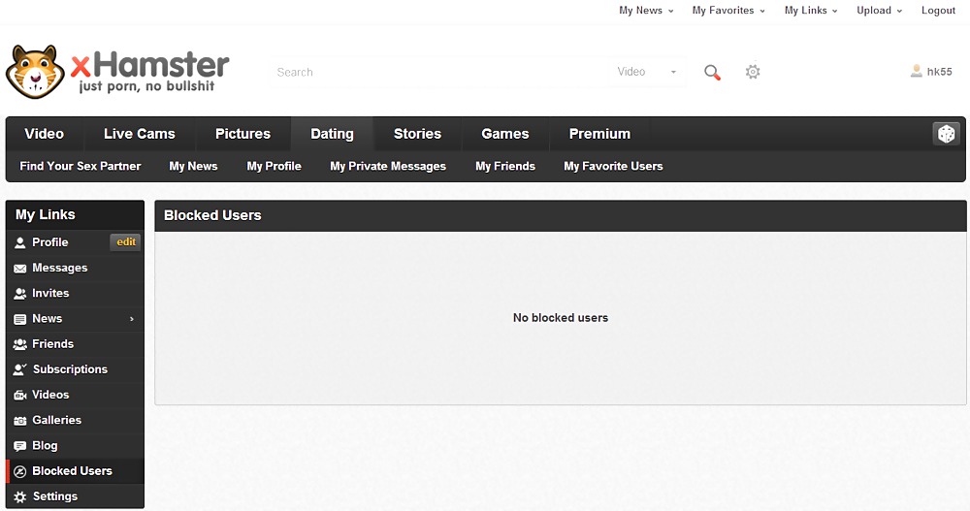Click the hk55 user profile icon

point(917,71)
